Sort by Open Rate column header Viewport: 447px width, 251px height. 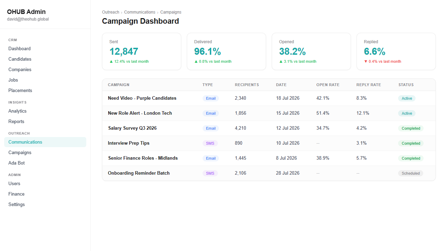pos(328,85)
